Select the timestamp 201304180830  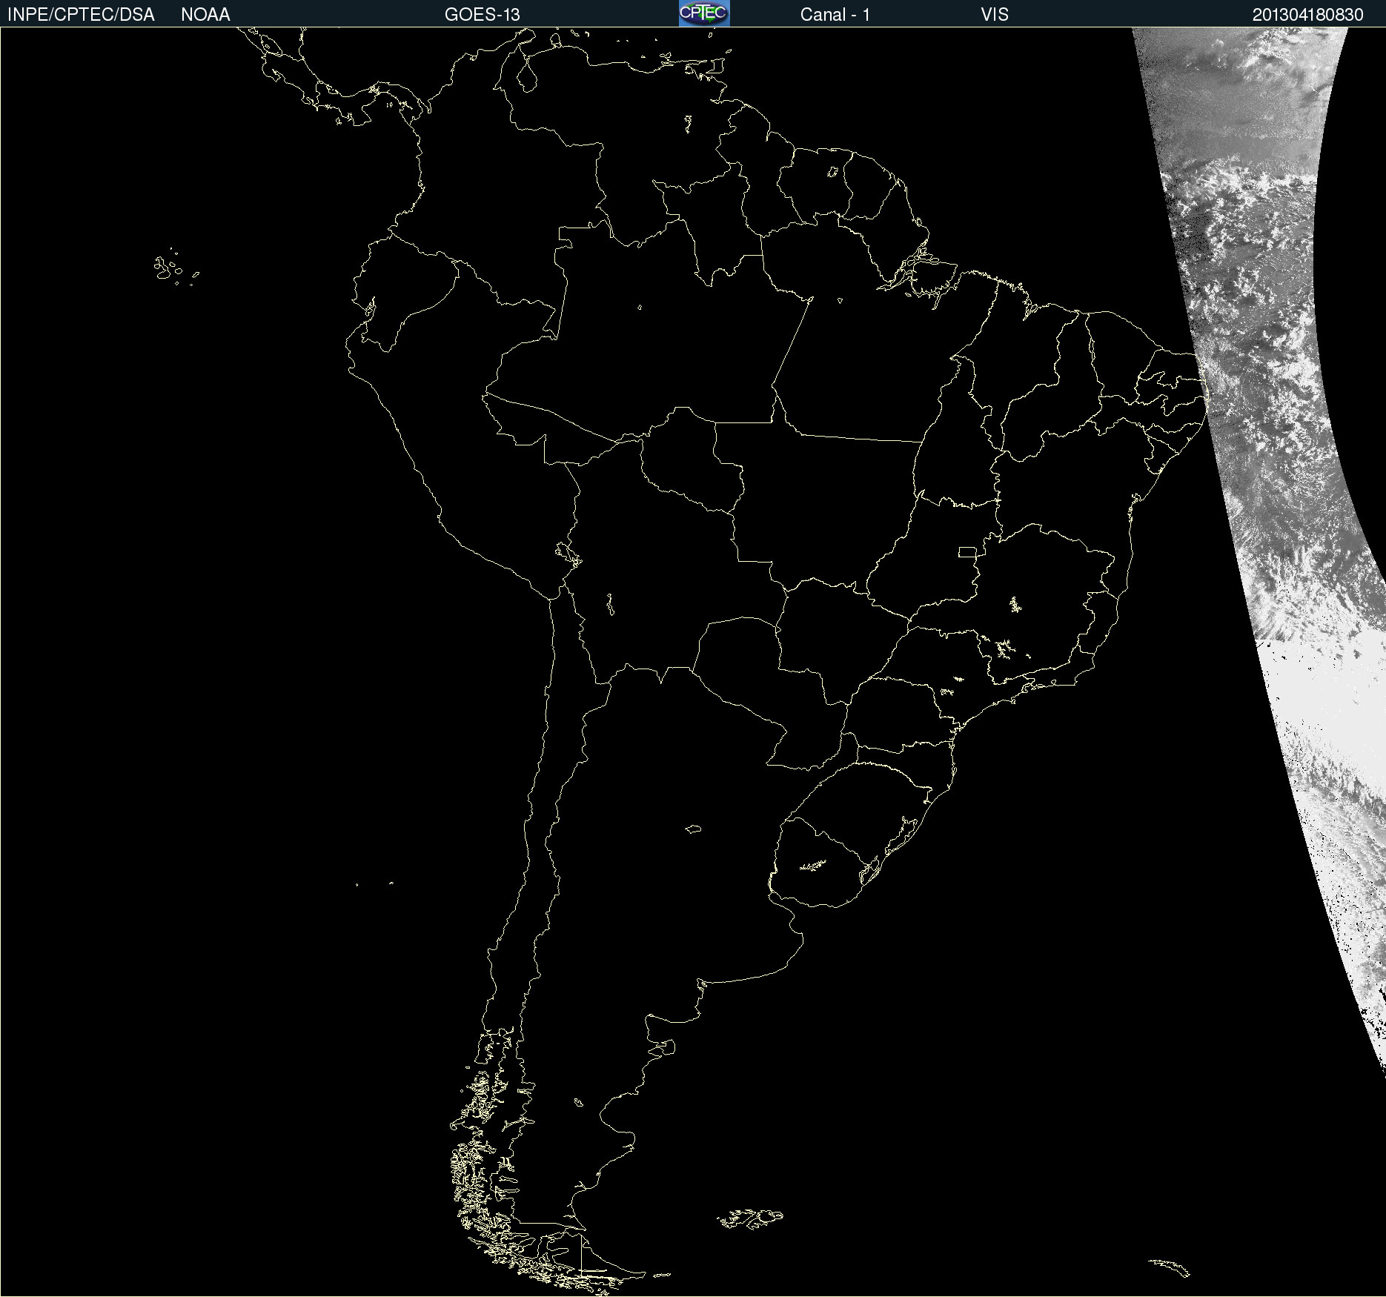click(x=1308, y=15)
